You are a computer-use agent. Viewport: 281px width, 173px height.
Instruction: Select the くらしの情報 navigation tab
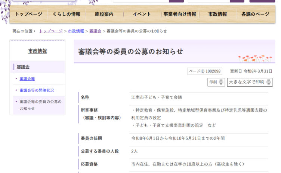tap(66, 14)
